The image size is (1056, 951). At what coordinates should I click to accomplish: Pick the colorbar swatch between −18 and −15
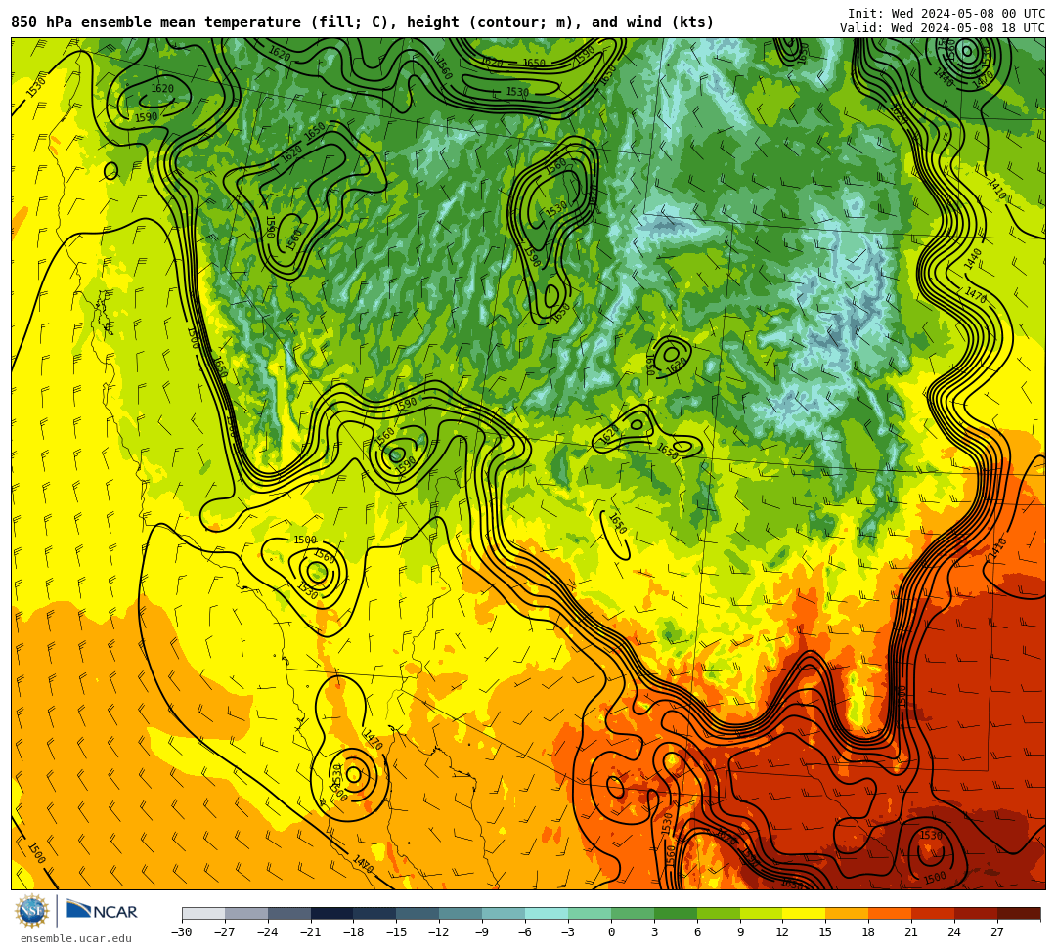[x=375, y=913]
